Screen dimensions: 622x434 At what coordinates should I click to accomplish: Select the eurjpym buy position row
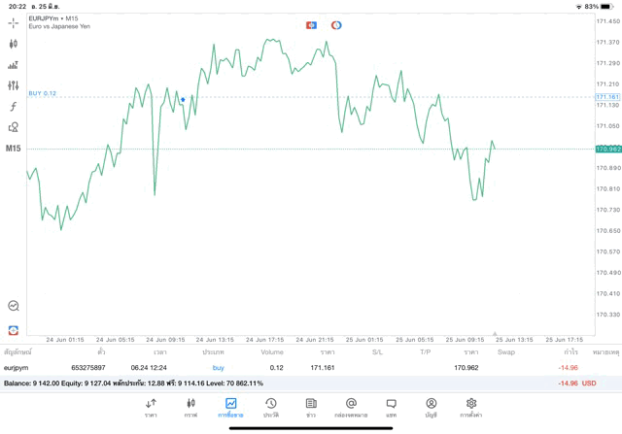(x=292, y=368)
